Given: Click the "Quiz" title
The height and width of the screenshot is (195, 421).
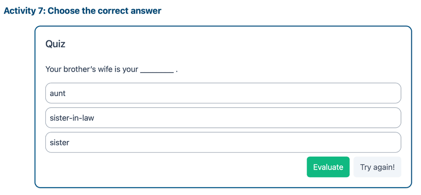Looking at the screenshot, I should (55, 44).
